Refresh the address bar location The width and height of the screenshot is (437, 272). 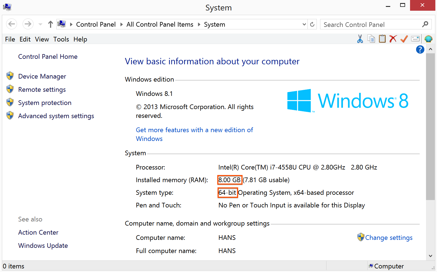tap(312, 24)
